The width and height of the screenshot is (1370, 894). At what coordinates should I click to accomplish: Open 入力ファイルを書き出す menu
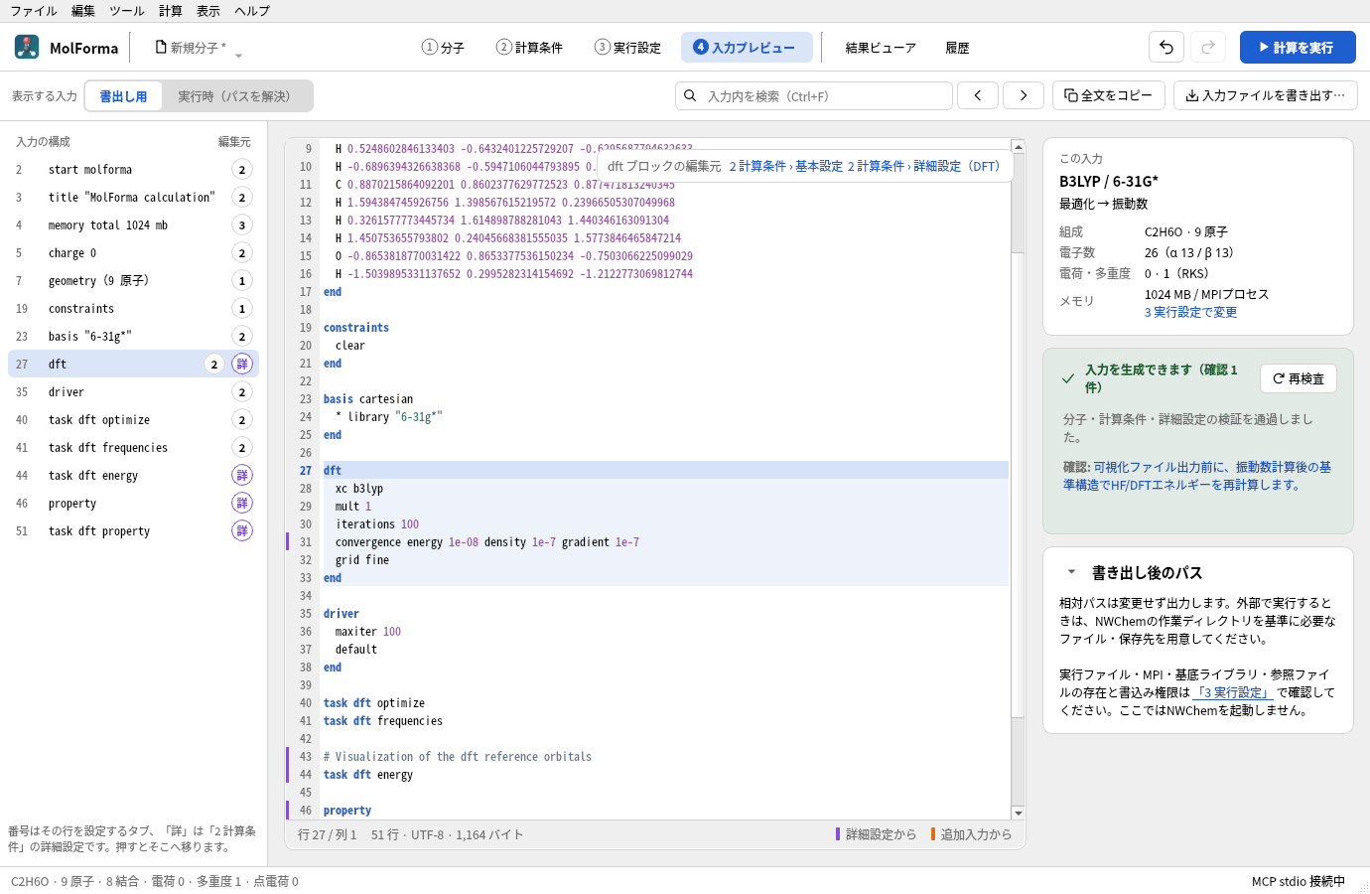point(1266,95)
